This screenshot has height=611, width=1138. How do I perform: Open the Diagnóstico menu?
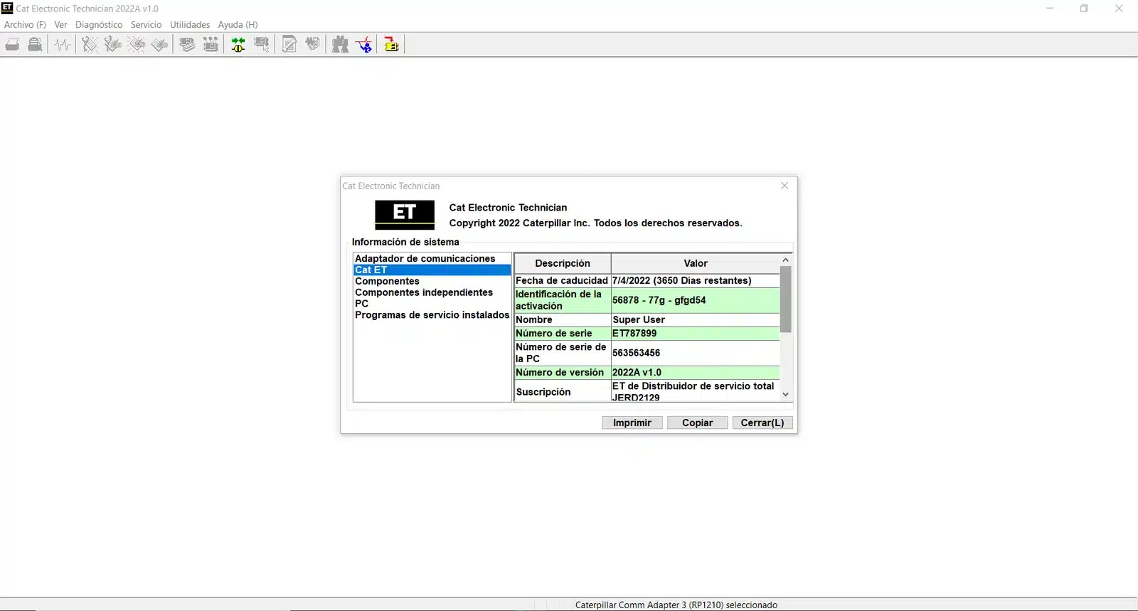pos(99,25)
